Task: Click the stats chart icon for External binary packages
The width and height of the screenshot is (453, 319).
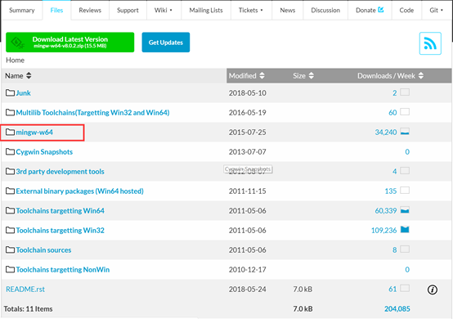Action: point(405,191)
